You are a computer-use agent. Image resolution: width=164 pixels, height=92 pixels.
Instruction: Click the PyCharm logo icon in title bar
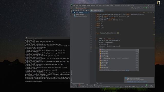click(71, 5)
